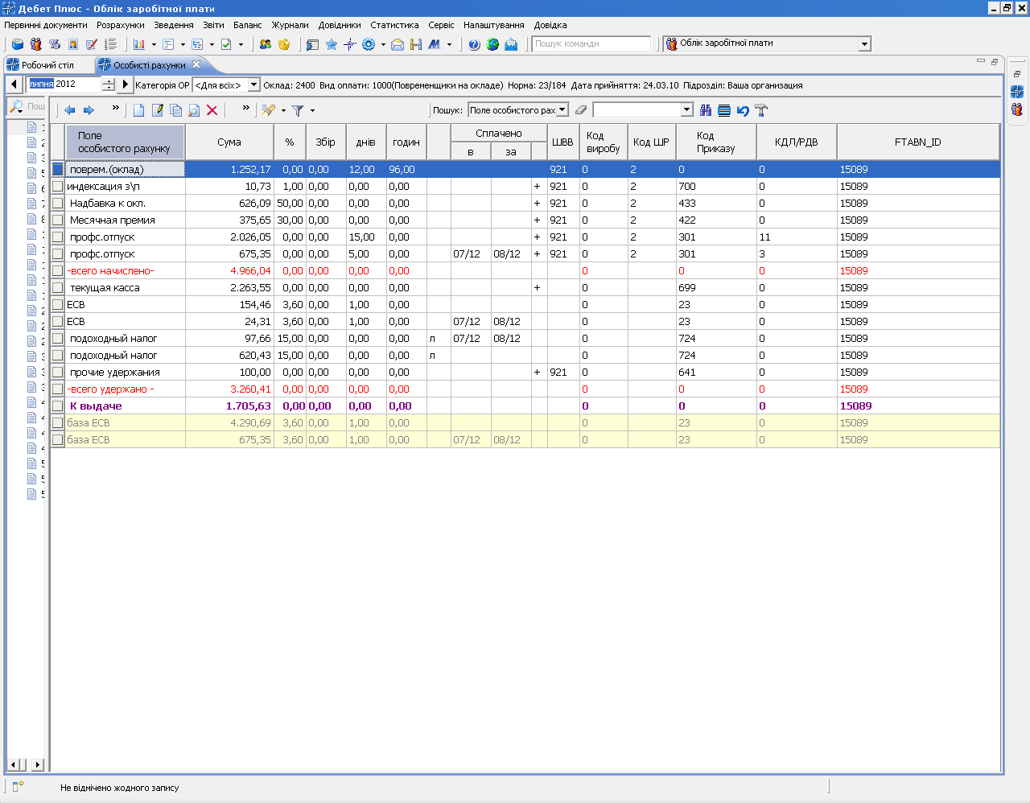The width and height of the screenshot is (1030, 803).
Task: Click the envelope mail icon in toolbar
Action: 398,44
